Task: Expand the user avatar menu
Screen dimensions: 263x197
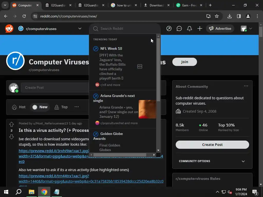Action: [x=246, y=28]
